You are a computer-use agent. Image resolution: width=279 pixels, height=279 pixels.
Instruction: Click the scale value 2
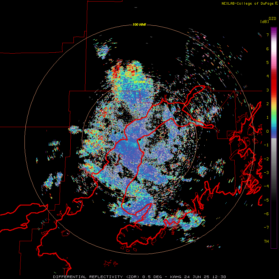pos(268,104)
